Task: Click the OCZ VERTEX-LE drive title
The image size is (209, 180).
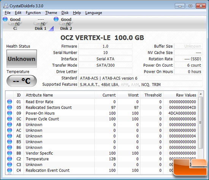Action: pyautogui.click(x=102, y=38)
